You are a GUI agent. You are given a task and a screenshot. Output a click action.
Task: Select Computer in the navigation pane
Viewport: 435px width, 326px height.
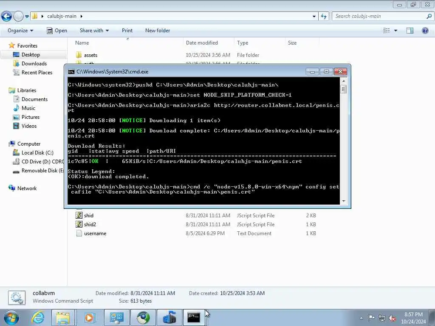pyautogui.click(x=29, y=144)
